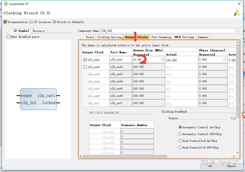The width and height of the screenshot is (245, 172).
Task: Click the vertical scrollbar up arrow
Action: [x=238, y=42]
